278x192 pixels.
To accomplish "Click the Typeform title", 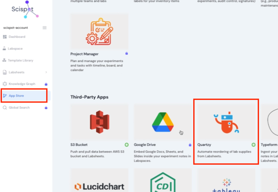I will (269, 145).
